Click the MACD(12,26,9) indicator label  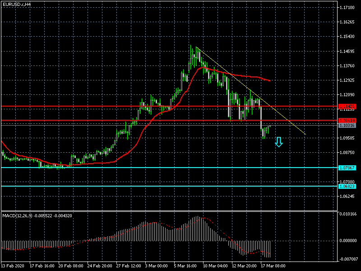point(37,216)
